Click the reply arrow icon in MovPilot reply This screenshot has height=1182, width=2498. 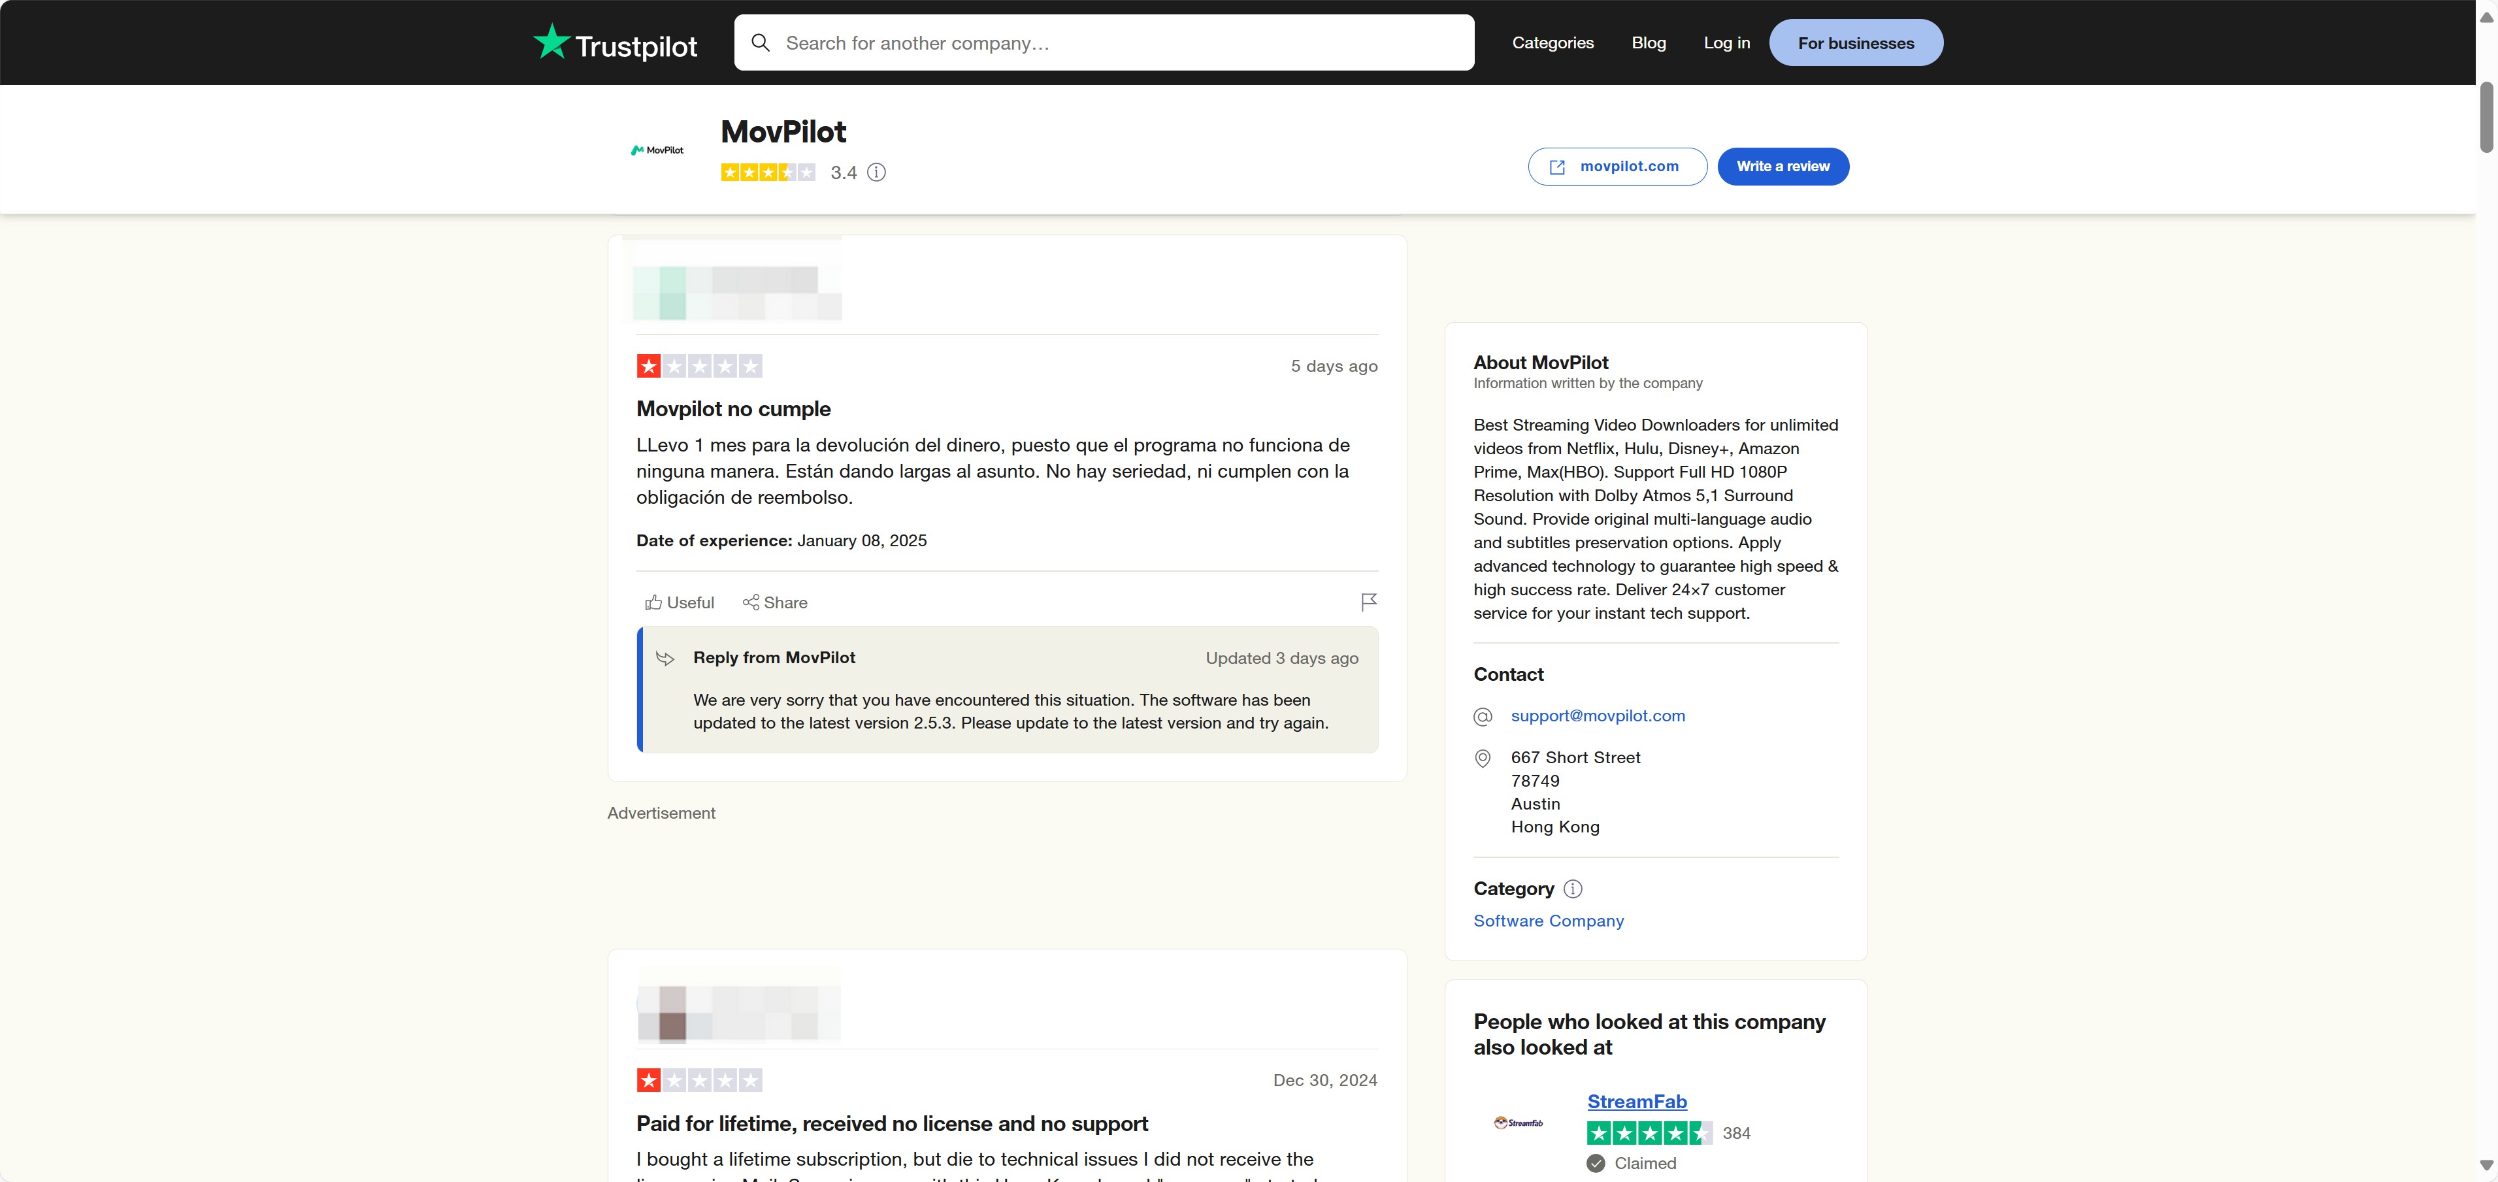[x=665, y=659]
